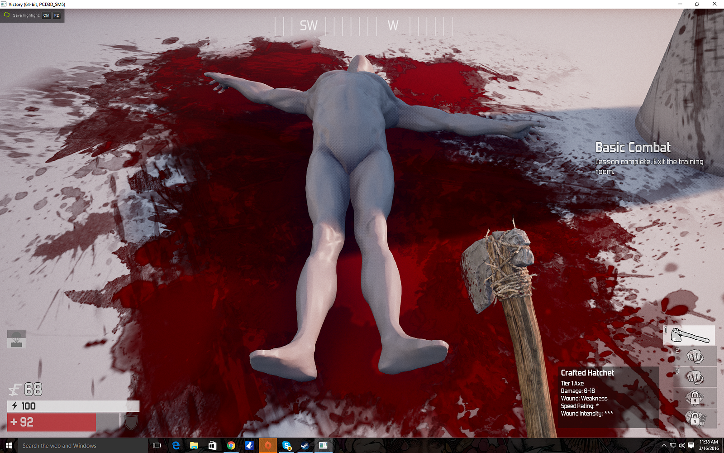Click the F2 key badge in Save highlight
This screenshot has width=724, height=453.
coord(57,15)
